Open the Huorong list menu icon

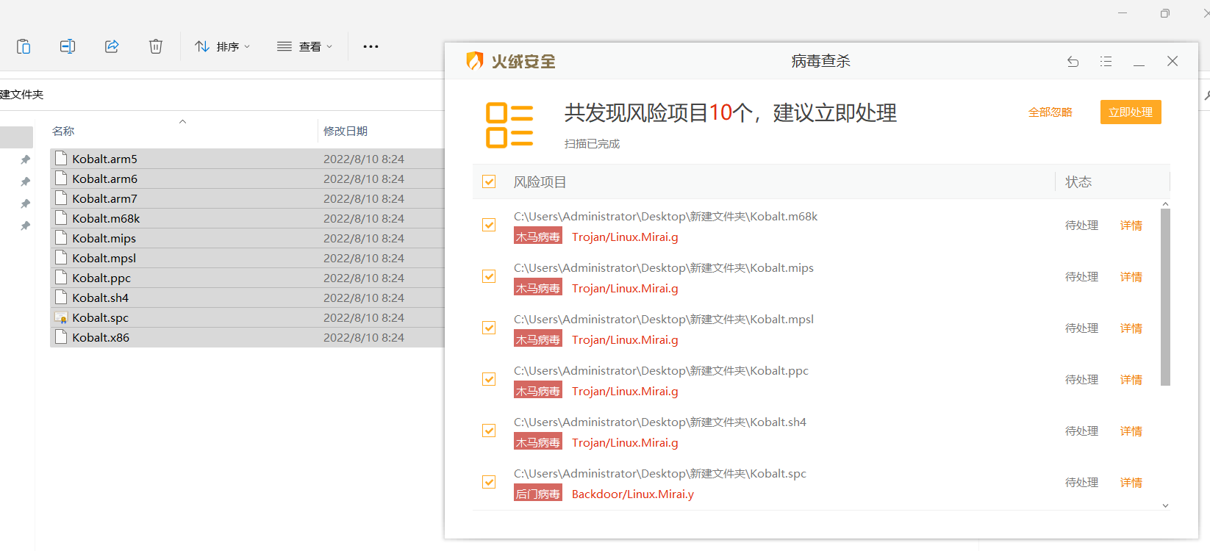point(1106,62)
